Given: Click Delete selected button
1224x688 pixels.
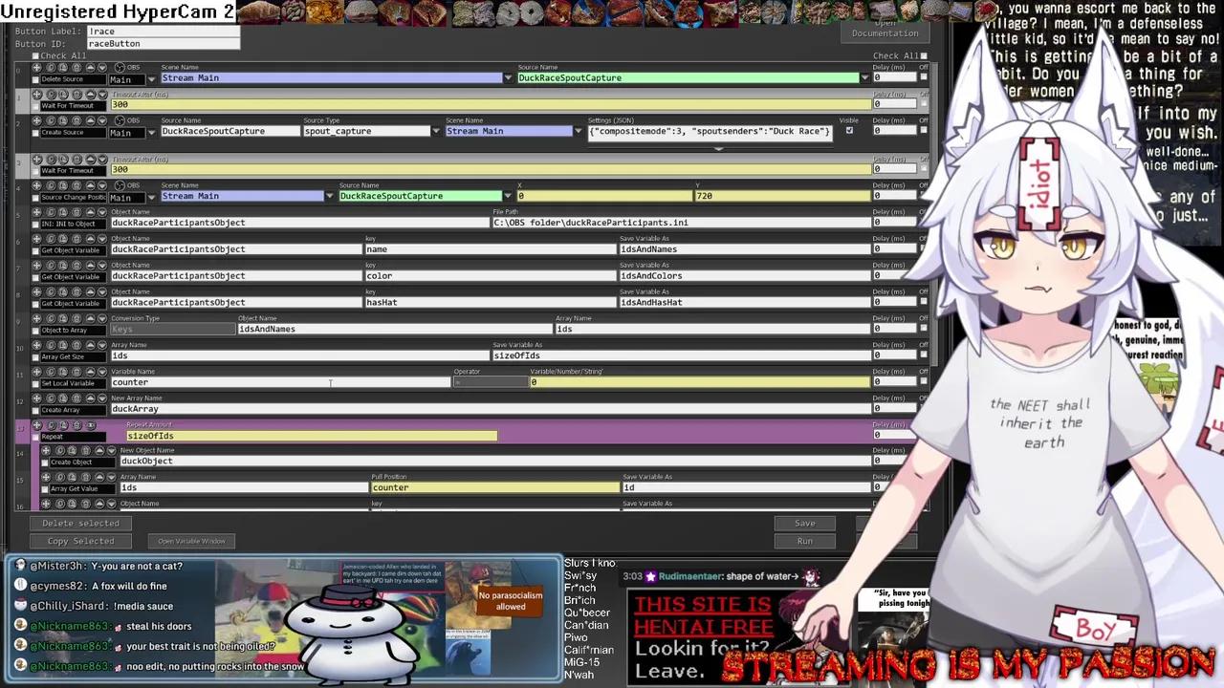Looking at the screenshot, I should coord(80,523).
